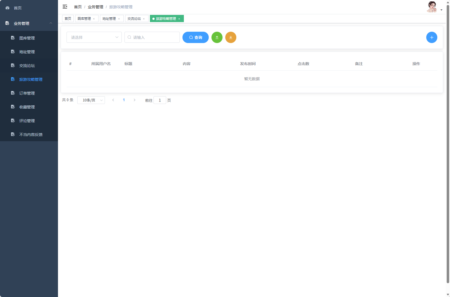Open 订单管理 via its sidebar icon

point(13,93)
